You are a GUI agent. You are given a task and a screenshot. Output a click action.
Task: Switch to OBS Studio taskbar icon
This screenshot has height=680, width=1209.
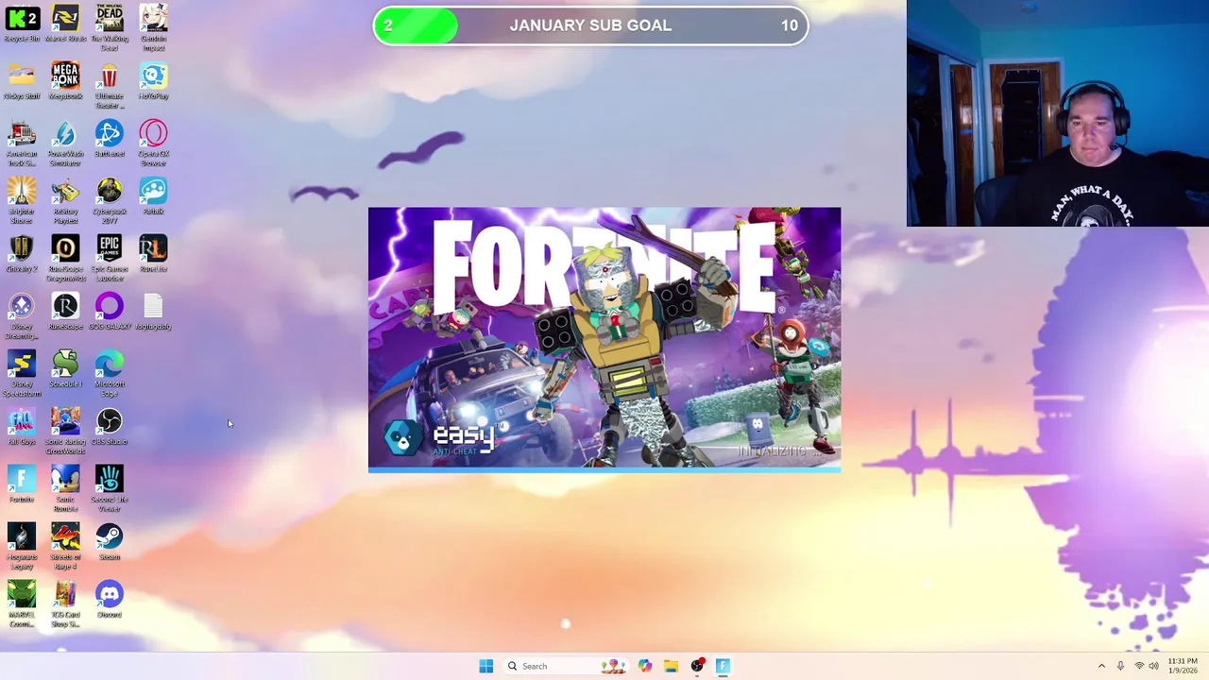tap(697, 666)
